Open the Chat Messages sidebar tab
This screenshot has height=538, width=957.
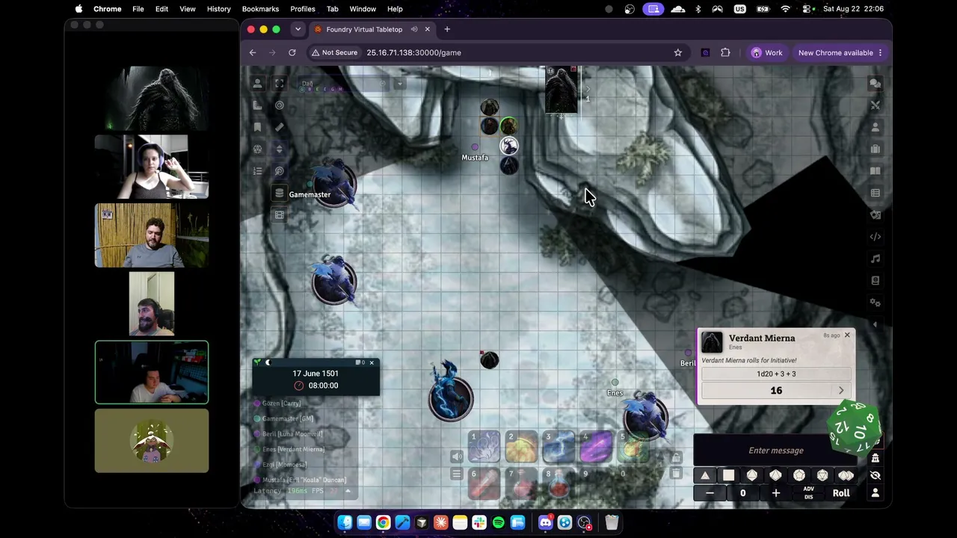[x=876, y=84]
